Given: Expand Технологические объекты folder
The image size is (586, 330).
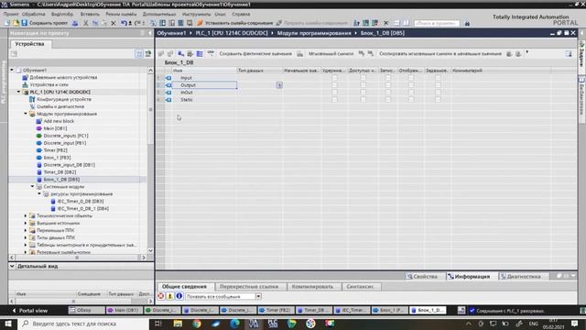Looking at the screenshot, I should [x=26, y=216].
